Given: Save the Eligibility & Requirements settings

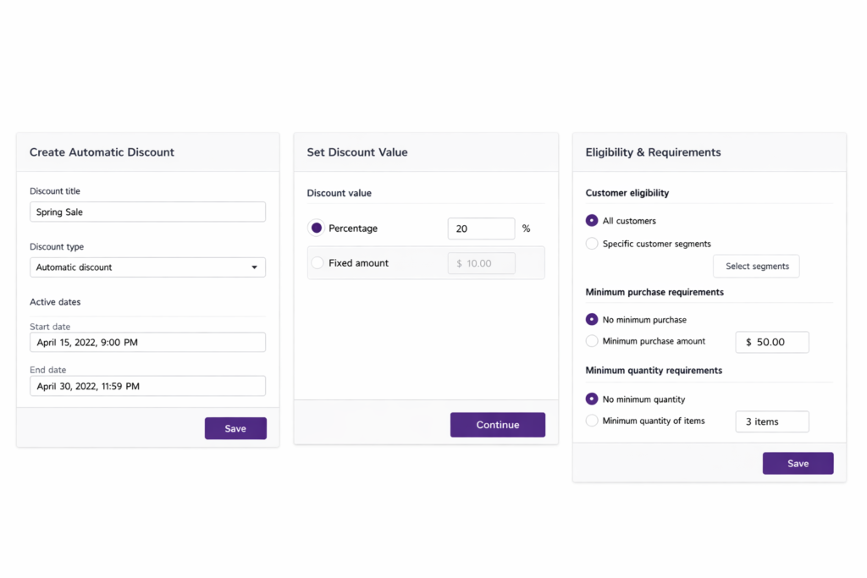Looking at the screenshot, I should click(798, 463).
